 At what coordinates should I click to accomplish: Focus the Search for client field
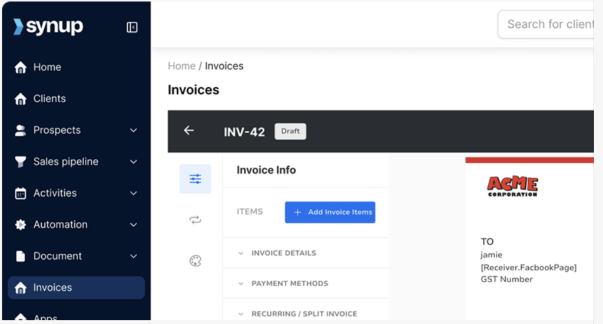tap(546, 24)
